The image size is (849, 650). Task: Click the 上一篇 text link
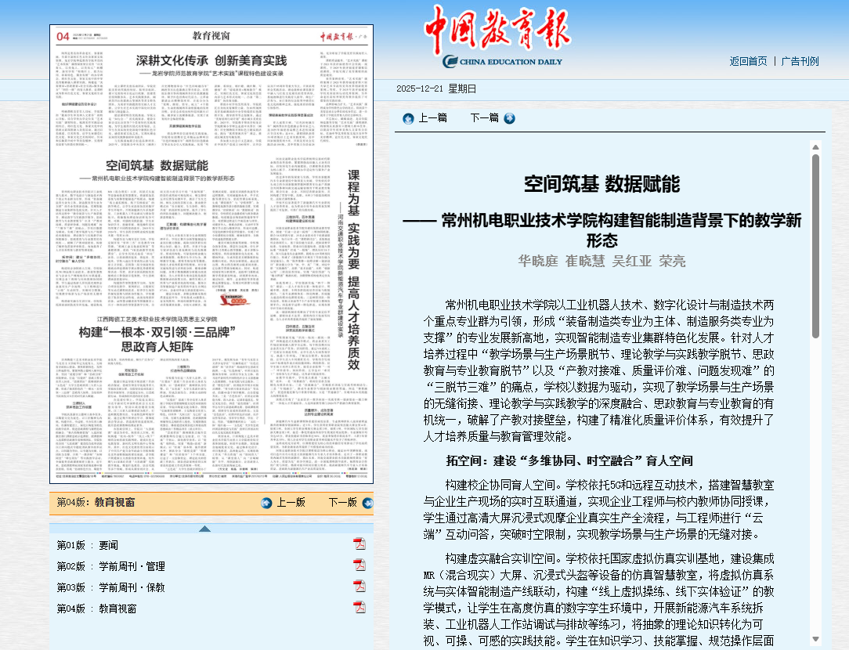pos(433,118)
